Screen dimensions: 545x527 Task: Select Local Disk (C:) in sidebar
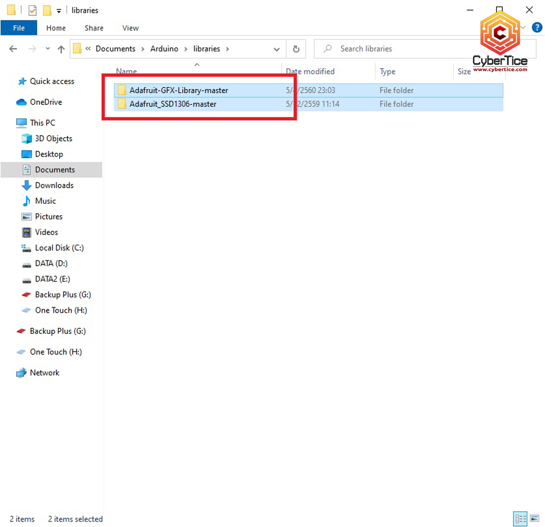[59, 248]
